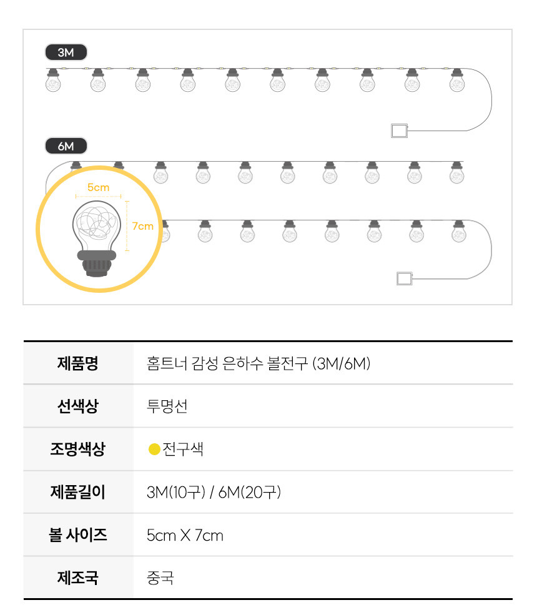Click the 6M length badge
The image size is (537, 605).
pos(66,146)
